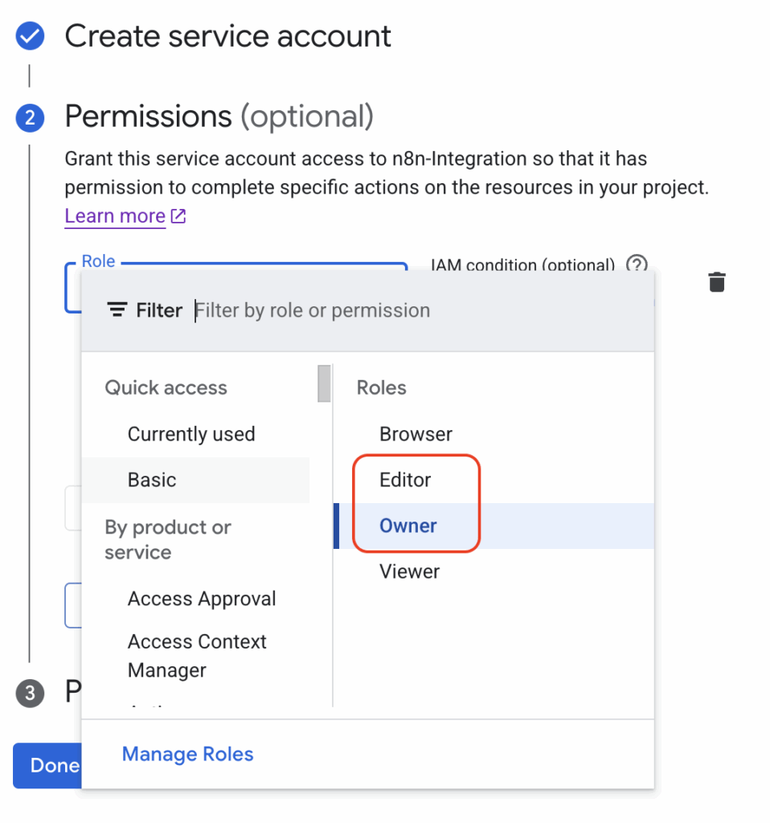
Task: Select the highlighted Owner role
Action: coord(408,526)
